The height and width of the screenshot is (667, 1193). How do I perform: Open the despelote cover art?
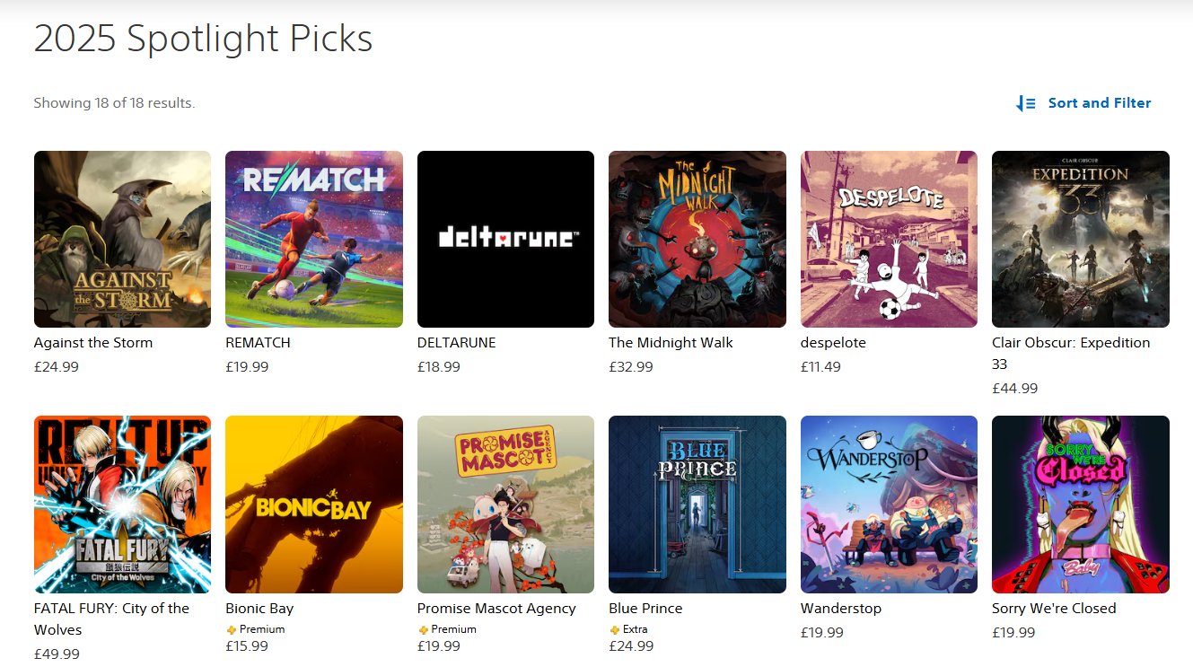click(x=889, y=239)
